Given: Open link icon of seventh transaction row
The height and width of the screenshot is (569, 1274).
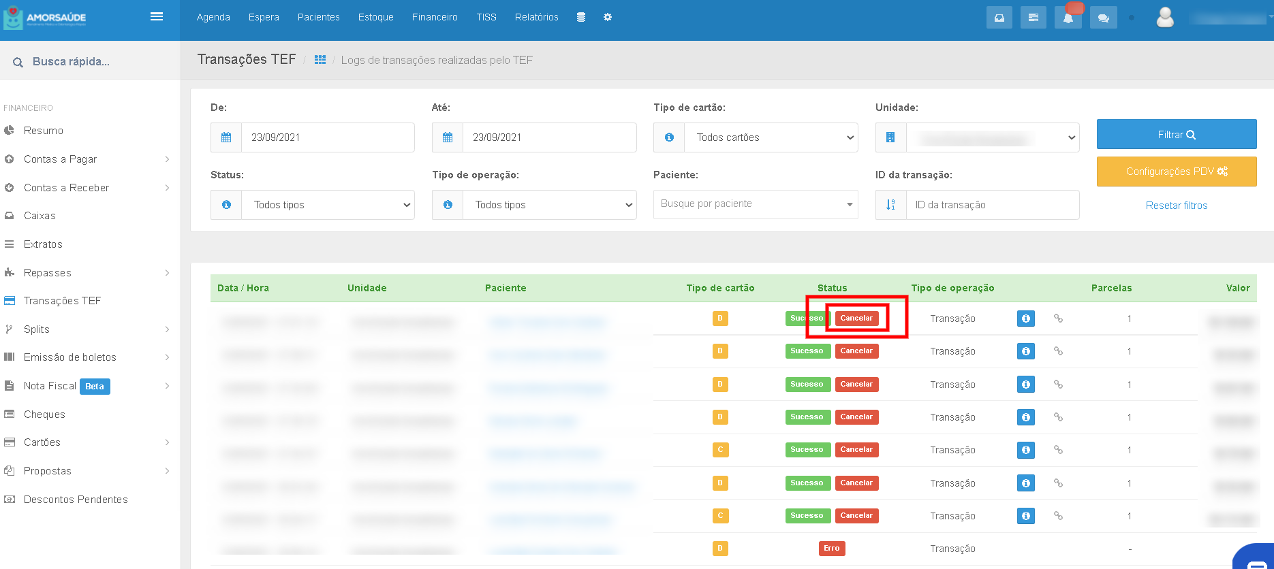Looking at the screenshot, I should 1058,515.
